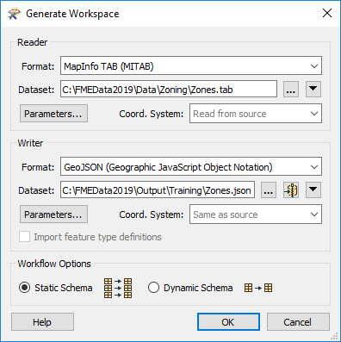Click the FME Workbench icon in title bar
Screen dimensions: 341x342
[x=15, y=14]
